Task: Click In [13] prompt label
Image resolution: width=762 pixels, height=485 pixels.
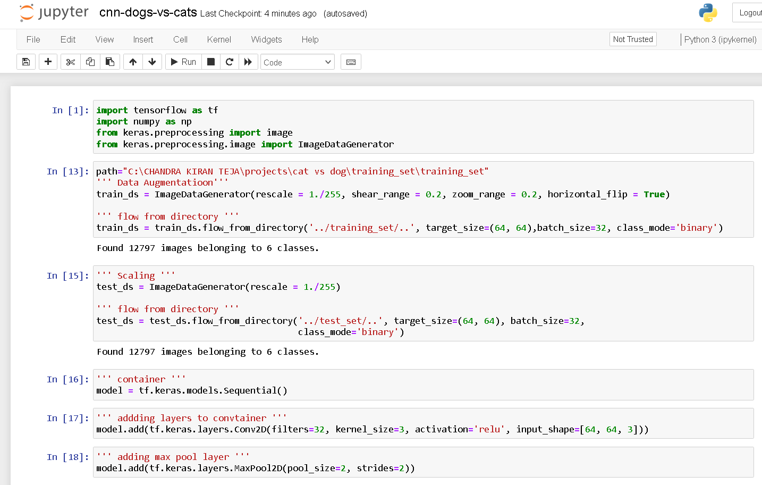Action: coord(68,171)
